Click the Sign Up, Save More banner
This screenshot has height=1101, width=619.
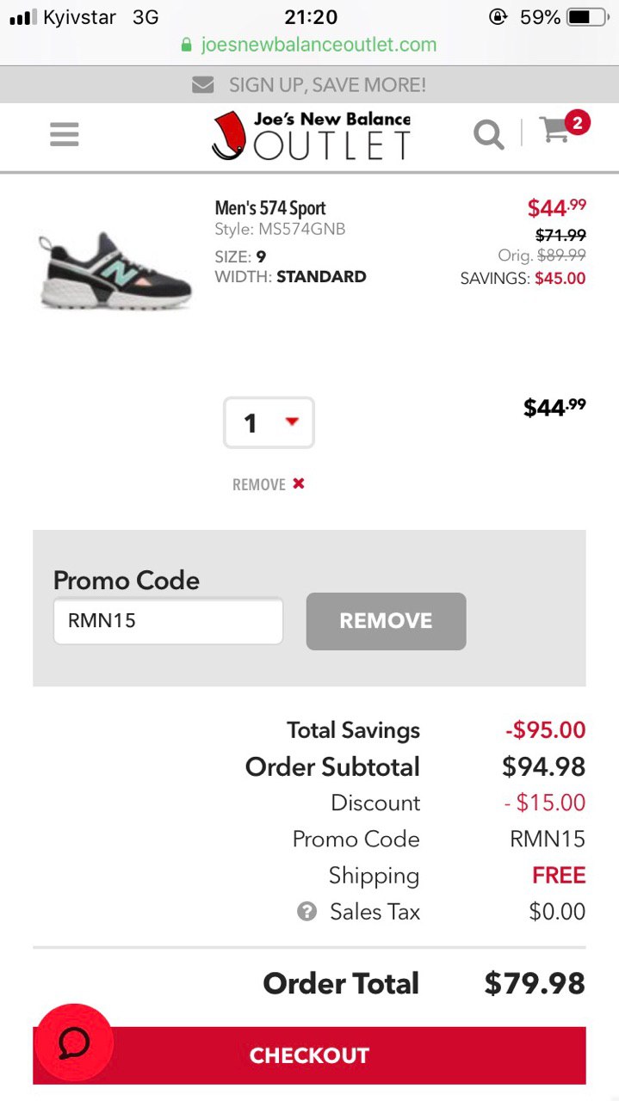pyautogui.click(x=310, y=85)
